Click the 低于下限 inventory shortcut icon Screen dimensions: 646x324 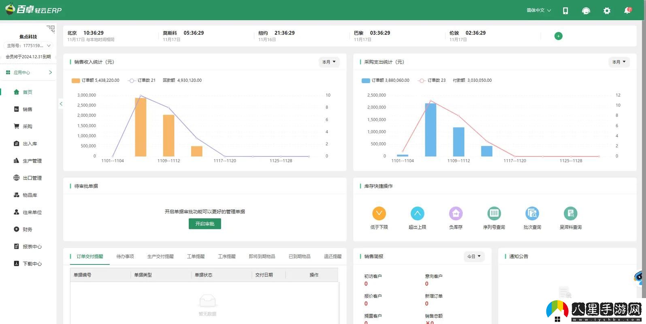(x=379, y=213)
